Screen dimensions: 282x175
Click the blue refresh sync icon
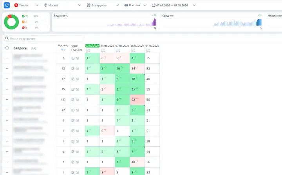(x=7, y=5)
